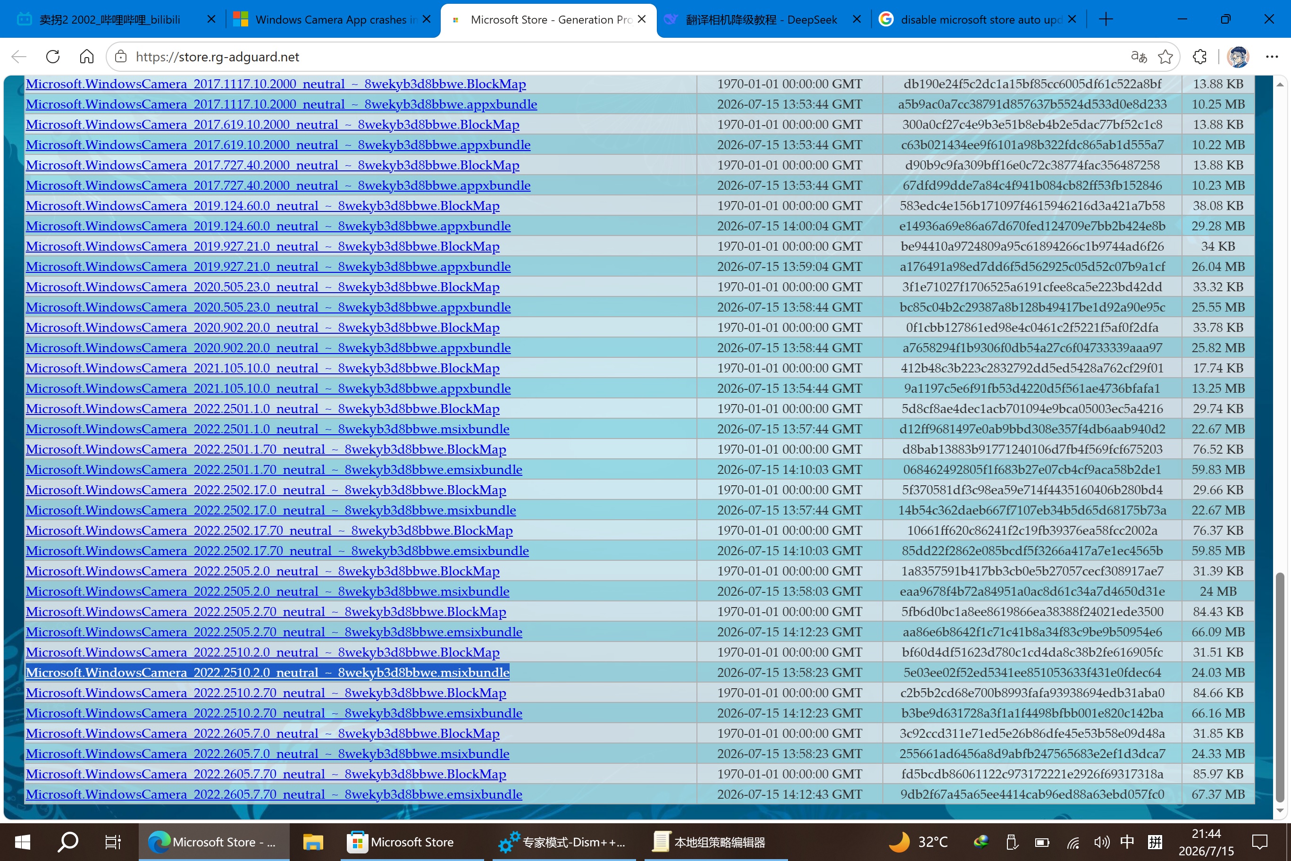Image resolution: width=1291 pixels, height=861 pixels.
Task: View site information lock icon
Action: [x=121, y=57]
